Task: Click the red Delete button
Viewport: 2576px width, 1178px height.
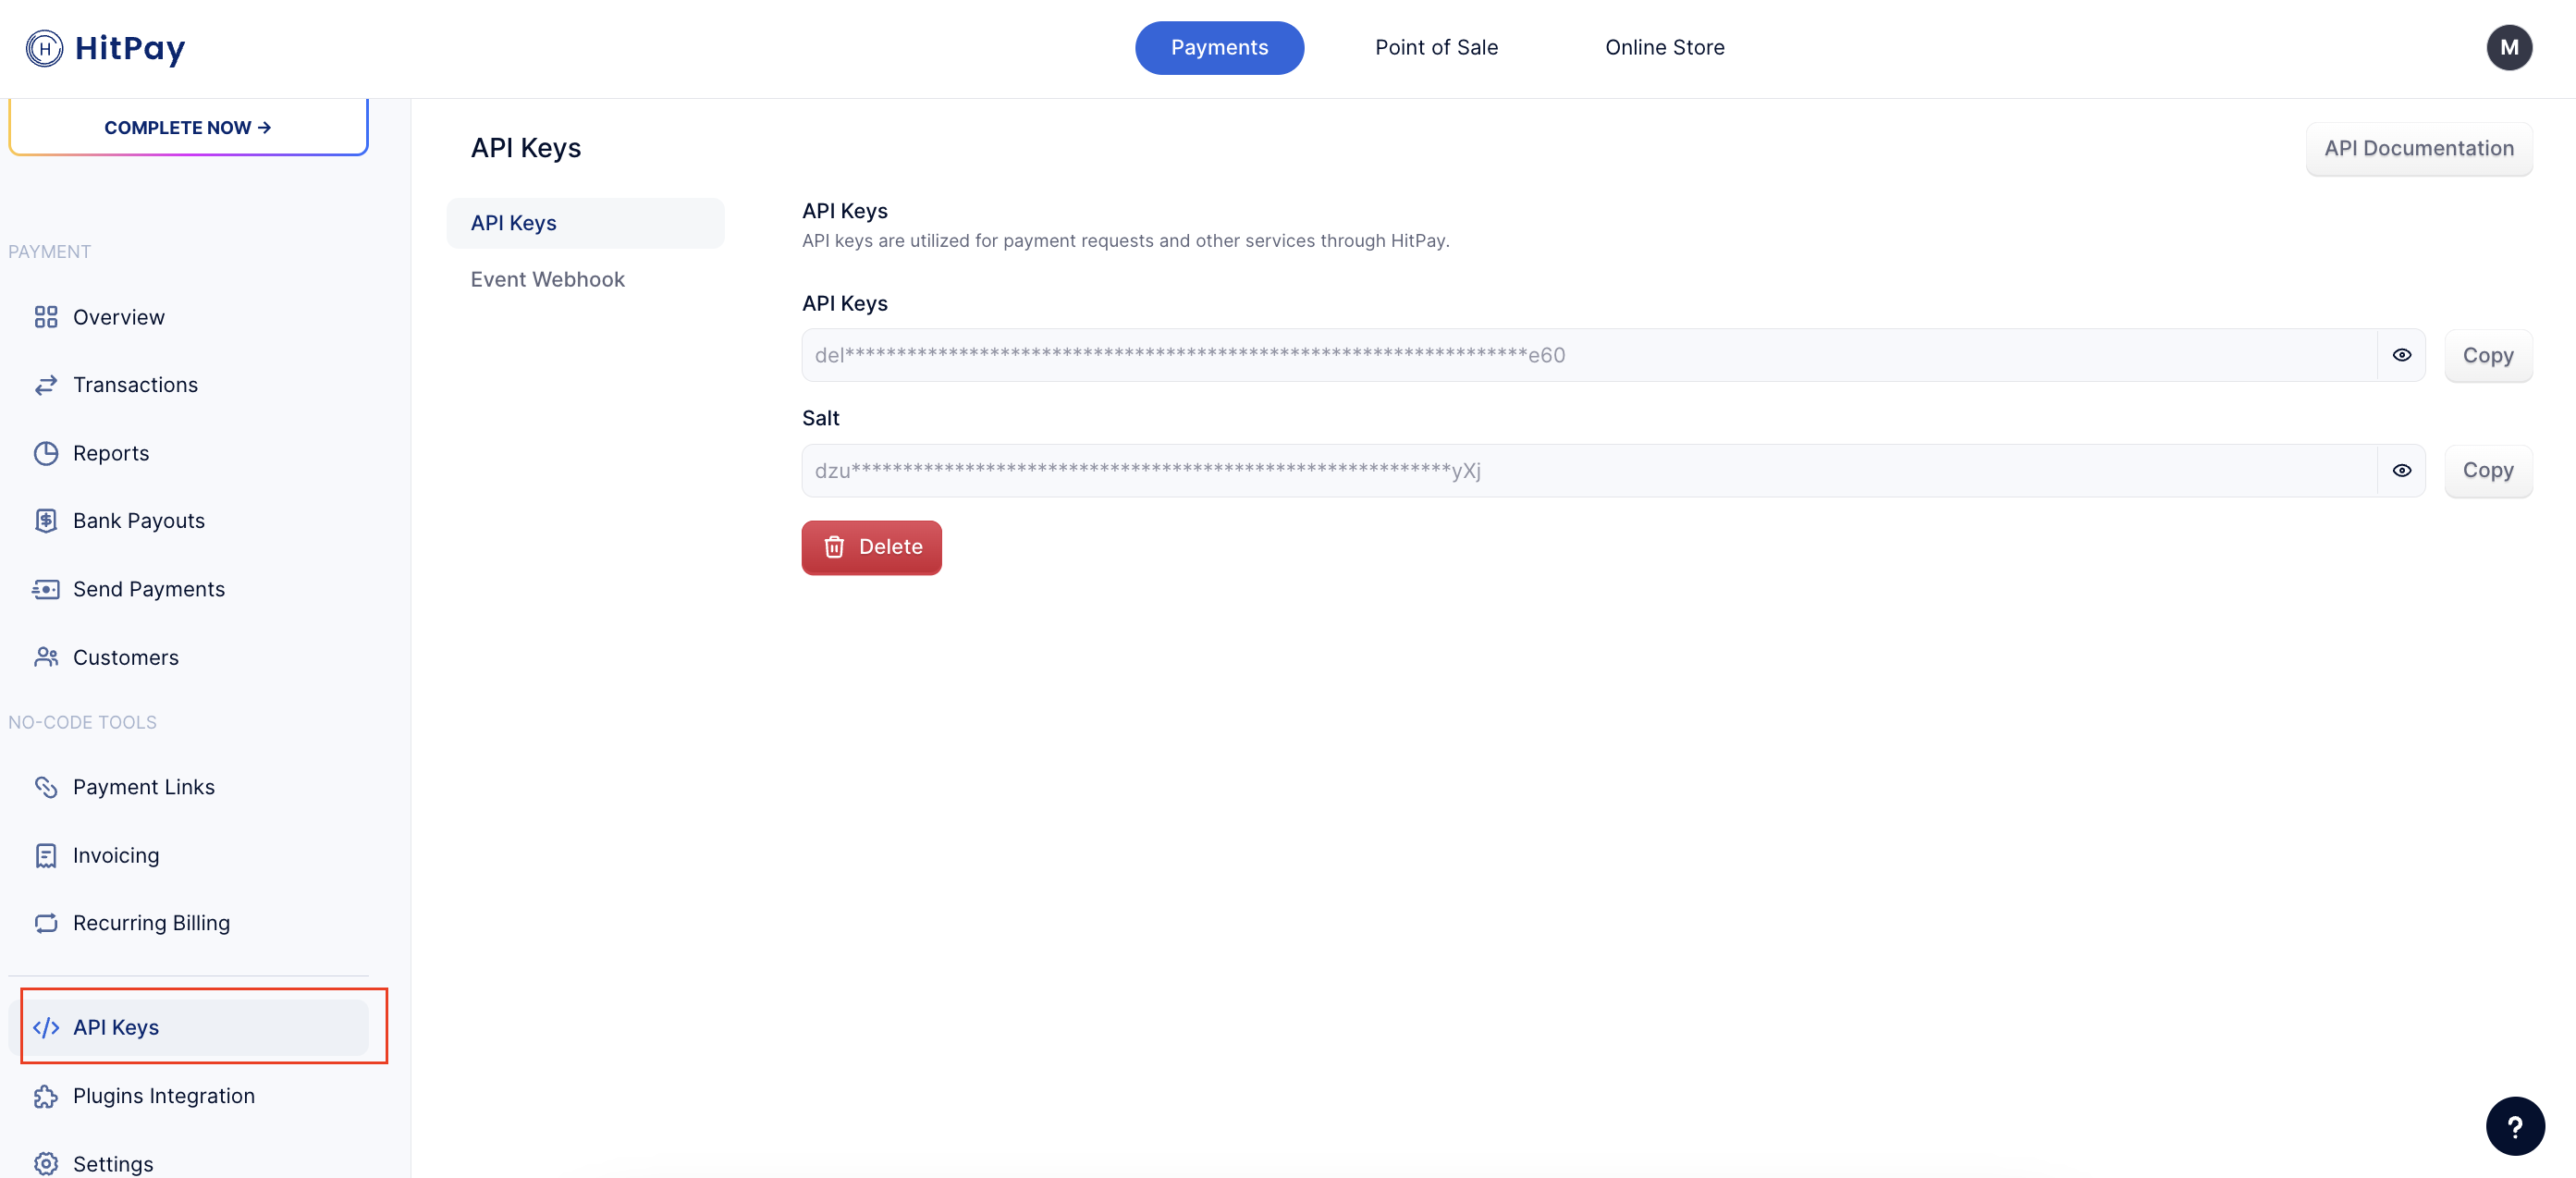Action: [x=871, y=547]
